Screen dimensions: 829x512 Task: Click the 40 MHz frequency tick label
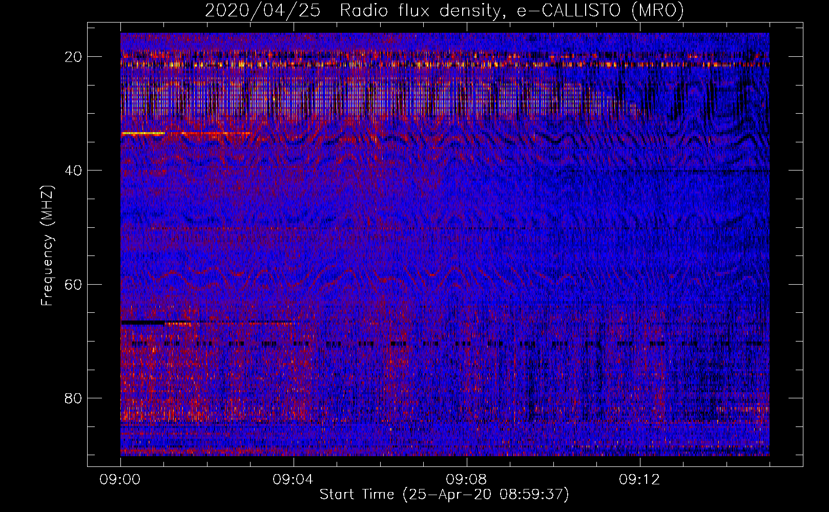pos(73,170)
